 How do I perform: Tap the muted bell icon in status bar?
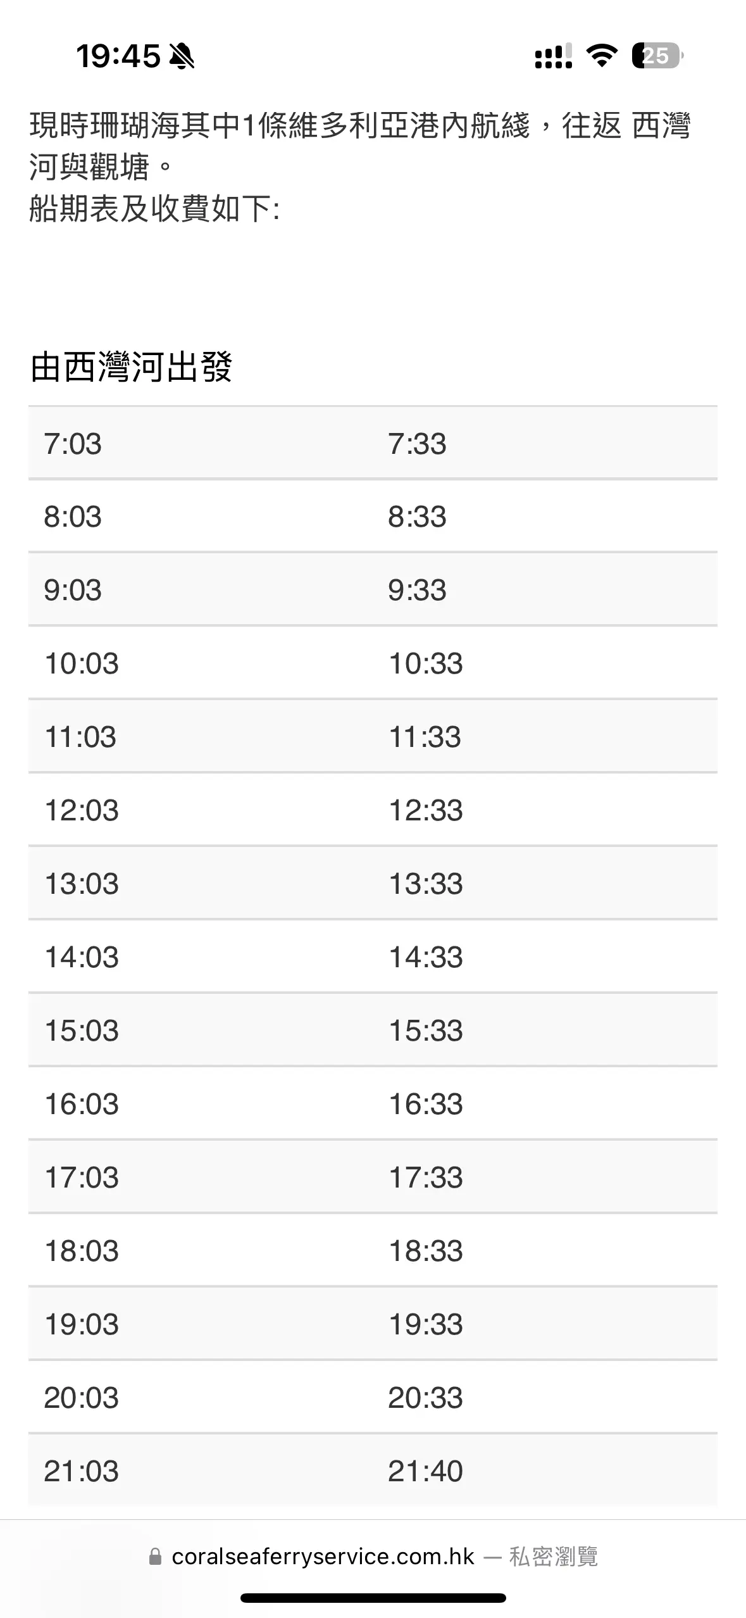point(182,56)
